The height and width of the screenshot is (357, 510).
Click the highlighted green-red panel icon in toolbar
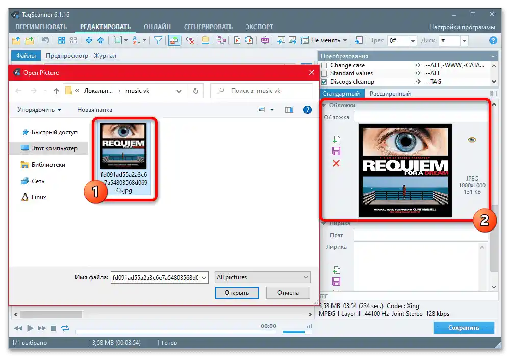pyautogui.click(x=174, y=40)
